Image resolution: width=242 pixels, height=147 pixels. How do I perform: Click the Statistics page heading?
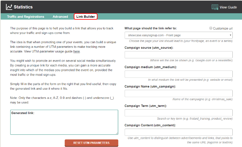(23, 7)
